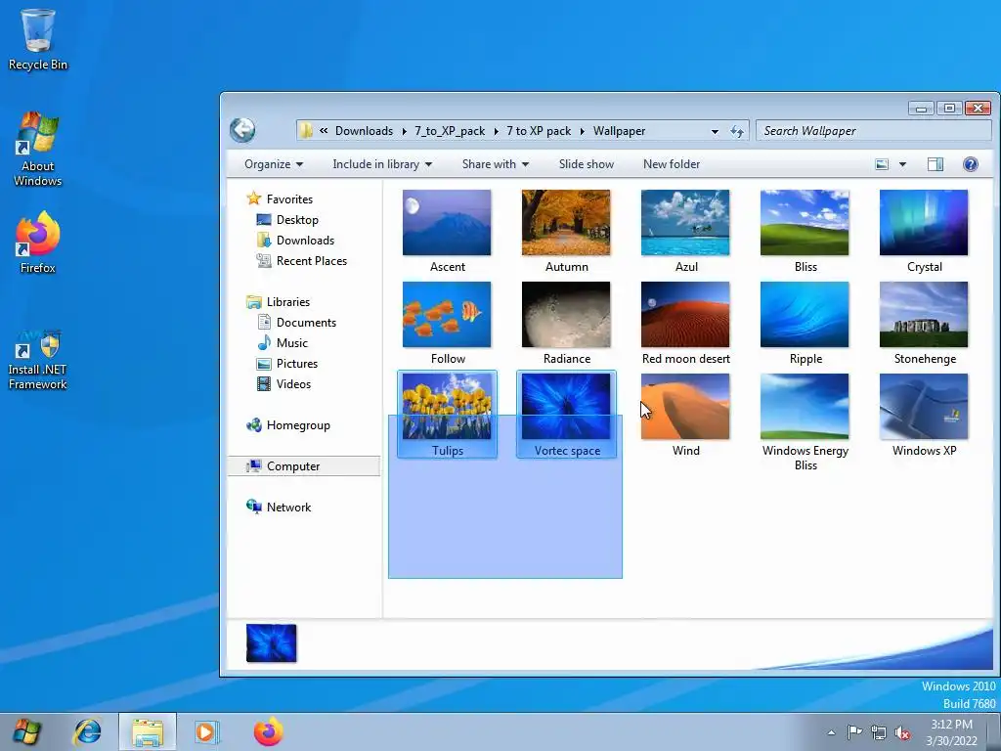Select the Windows XP wallpaper thumbnail

coord(924,406)
